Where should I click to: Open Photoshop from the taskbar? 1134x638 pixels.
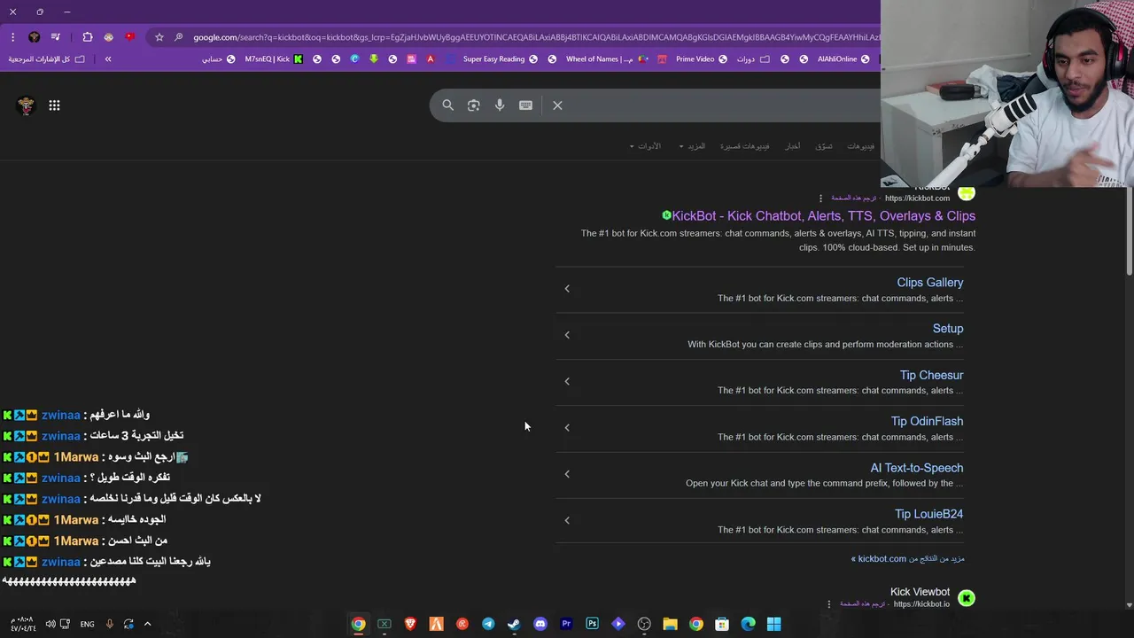click(592, 625)
